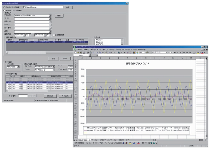Screen dimensions: 210x149
Task: Click the 検索 button
Action: point(59,16)
